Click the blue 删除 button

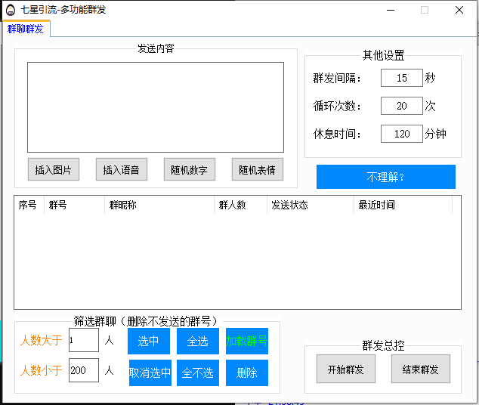[x=247, y=373]
